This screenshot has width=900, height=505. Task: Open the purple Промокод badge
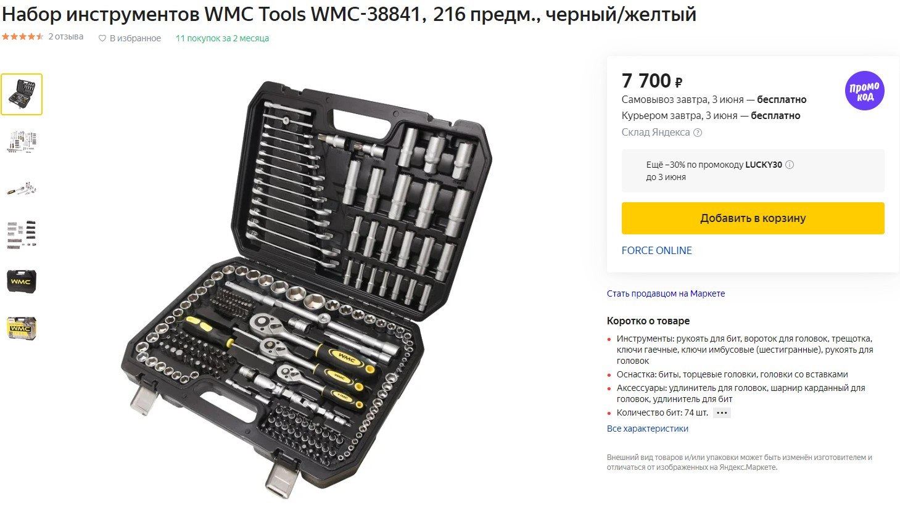(864, 91)
